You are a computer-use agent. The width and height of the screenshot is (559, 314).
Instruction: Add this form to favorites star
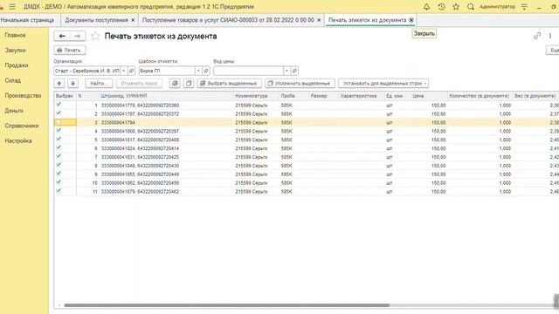coord(95,36)
